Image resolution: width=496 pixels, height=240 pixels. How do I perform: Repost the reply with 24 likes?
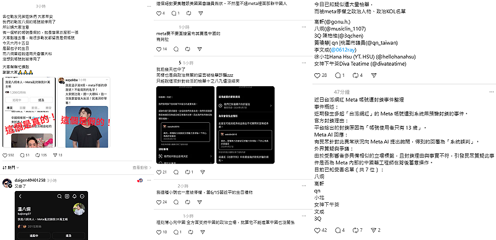(187, 202)
